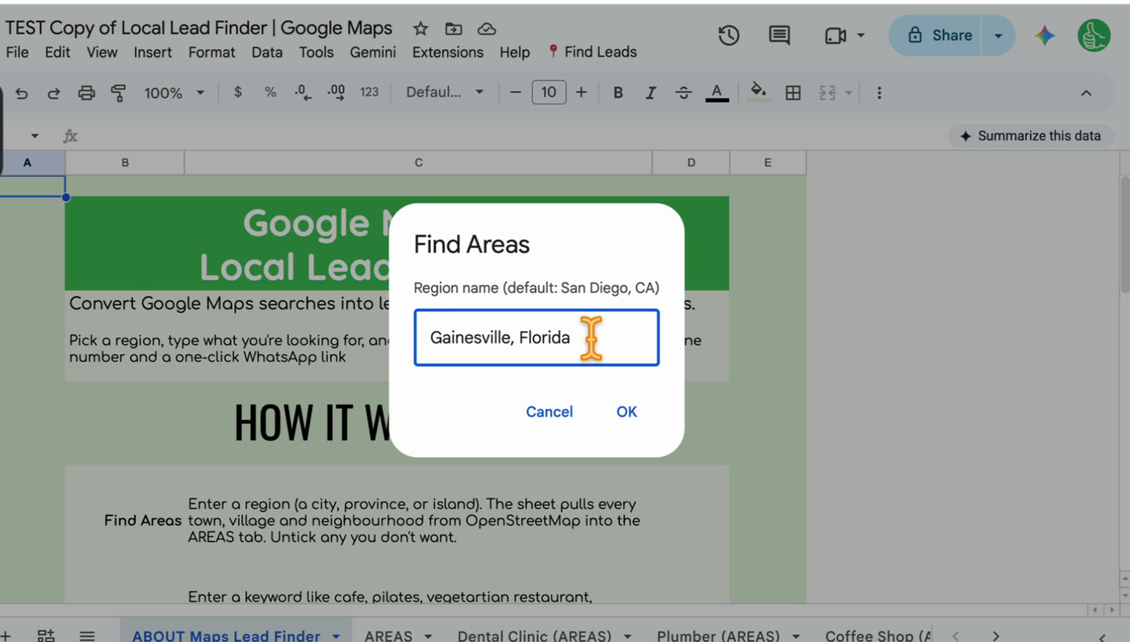Viewport: 1130px width, 642px height.
Task: Open the comments panel icon
Action: [x=779, y=36]
